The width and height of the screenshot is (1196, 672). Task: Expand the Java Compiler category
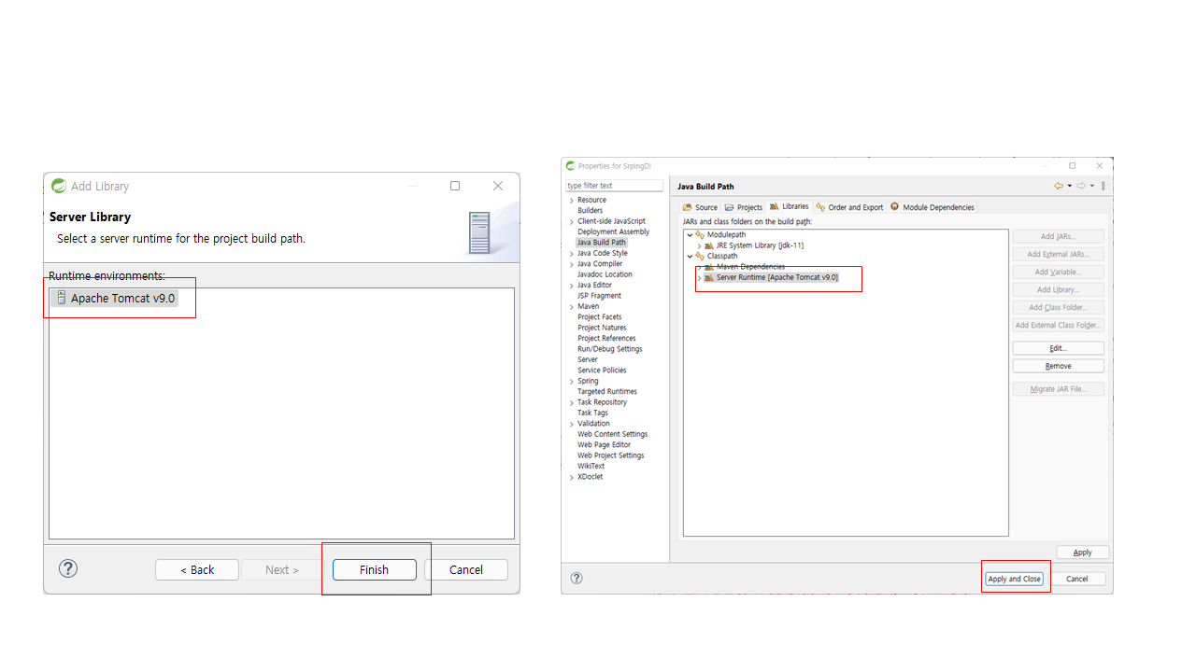click(x=572, y=264)
